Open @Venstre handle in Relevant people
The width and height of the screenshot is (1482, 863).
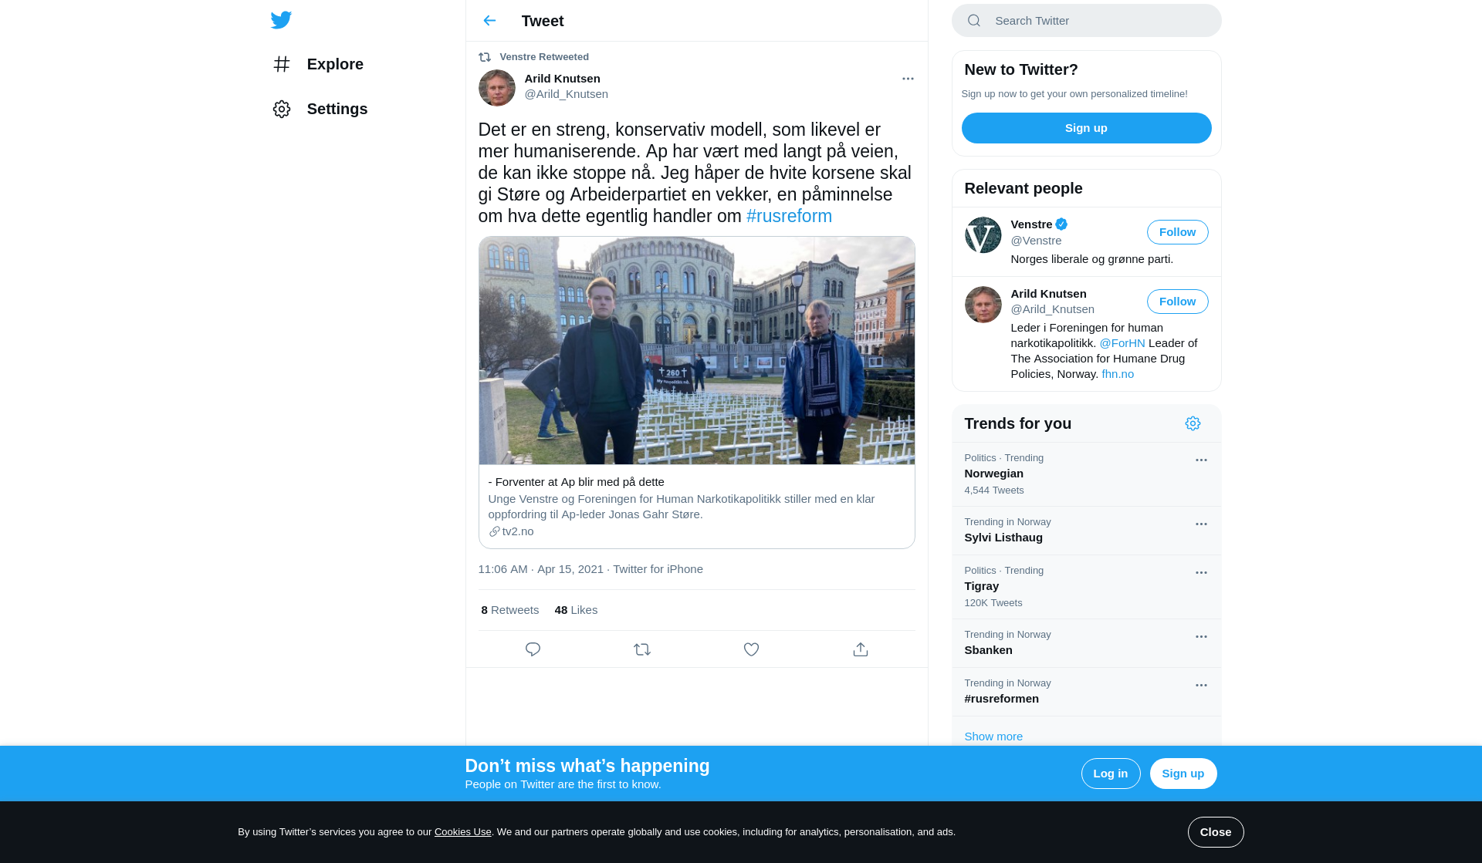(1036, 241)
